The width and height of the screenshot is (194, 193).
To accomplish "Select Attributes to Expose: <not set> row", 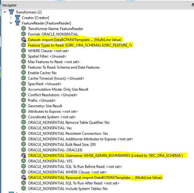I will click(x=53, y=112).
